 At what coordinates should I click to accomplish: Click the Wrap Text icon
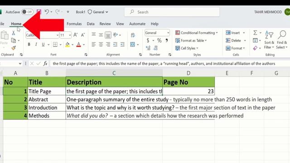click(133, 35)
